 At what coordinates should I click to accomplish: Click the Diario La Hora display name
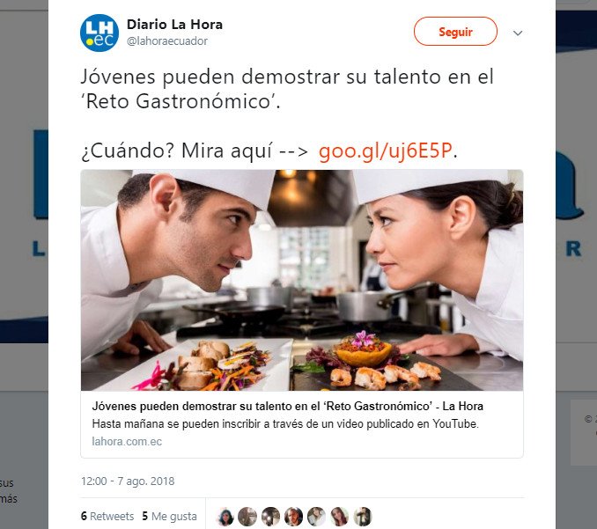(x=174, y=25)
